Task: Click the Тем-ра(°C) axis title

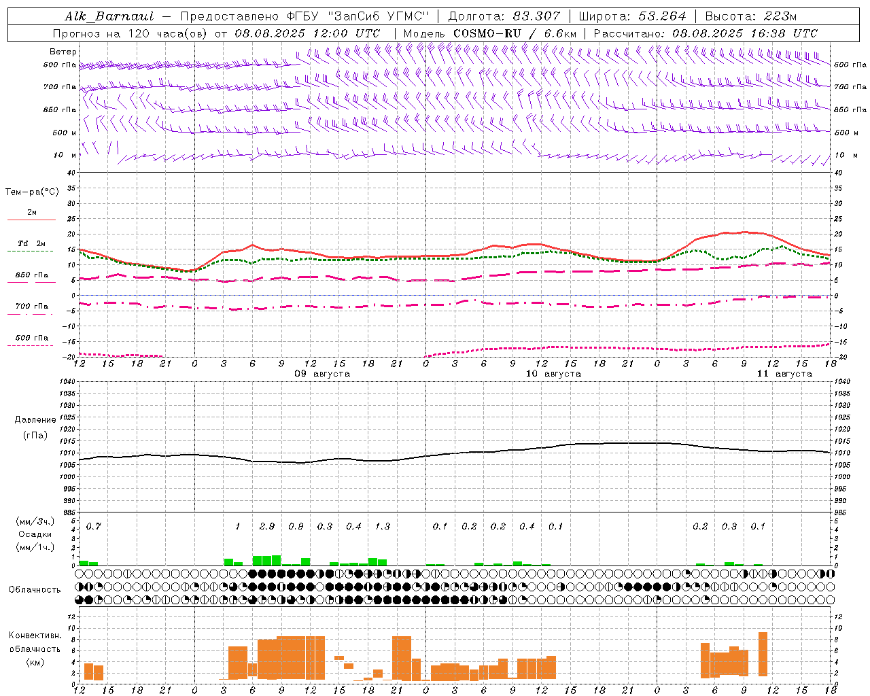Action: point(32,192)
